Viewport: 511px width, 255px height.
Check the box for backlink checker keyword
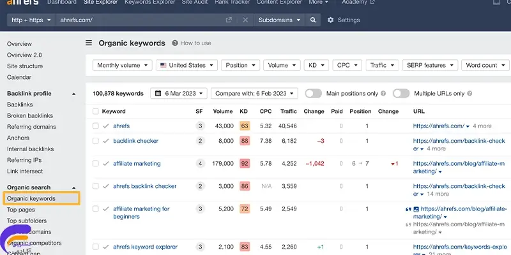[96, 141]
